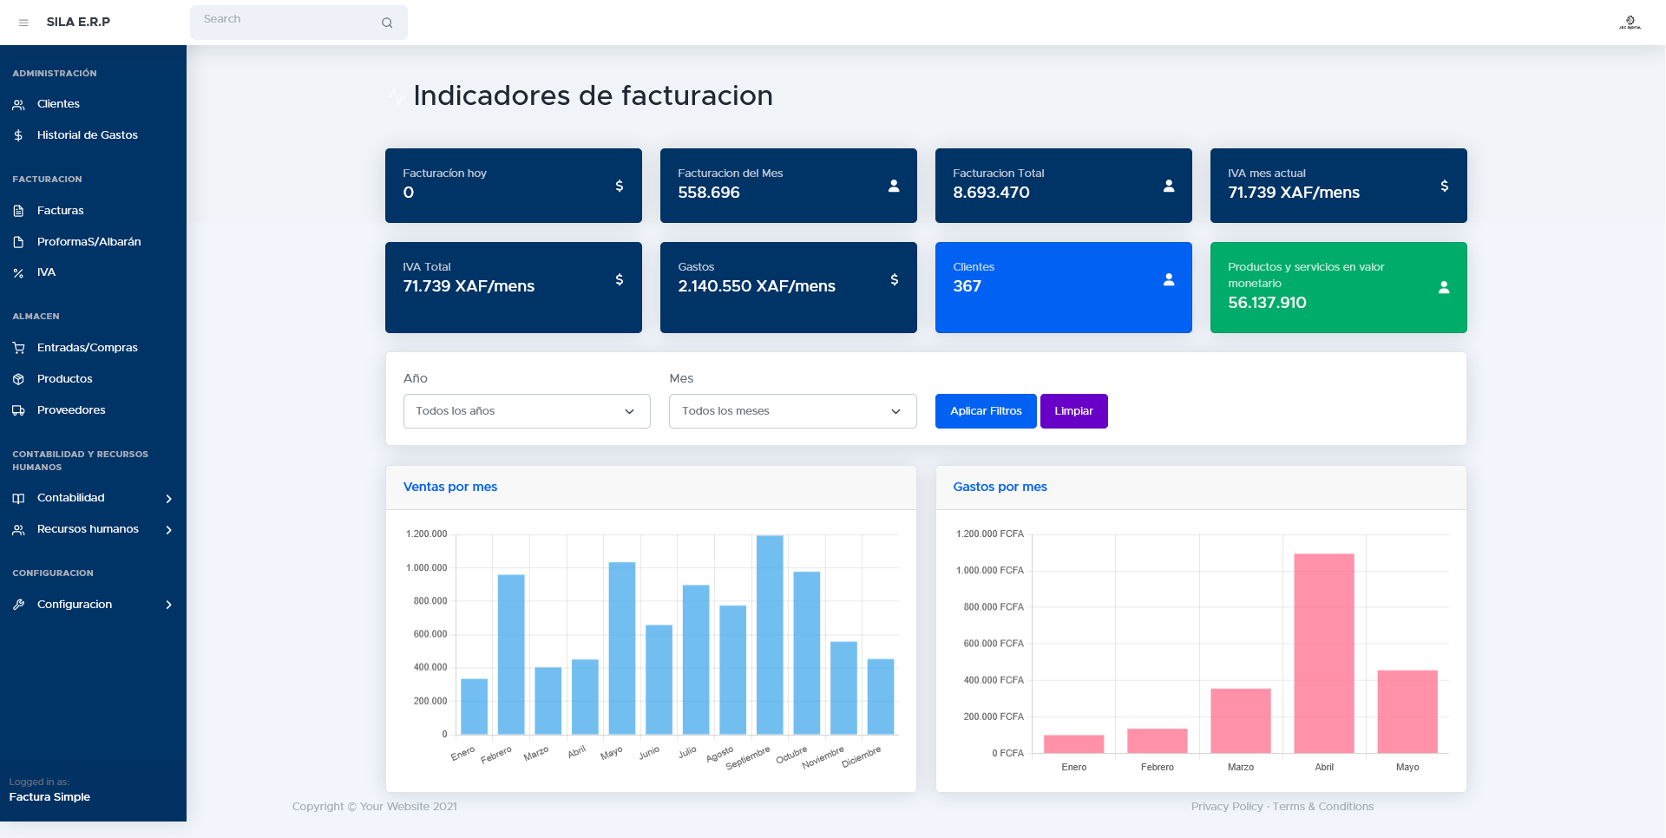Open the Productos icon in sidebar
The width and height of the screenshot is (1666, 838).
tap(18, 379)
